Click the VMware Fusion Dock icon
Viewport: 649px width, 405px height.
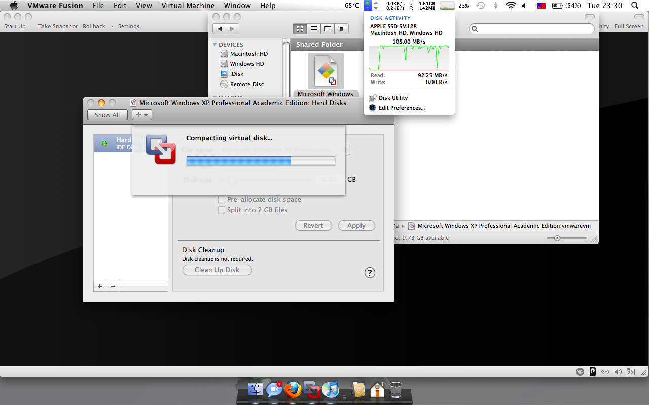point(311,390)
